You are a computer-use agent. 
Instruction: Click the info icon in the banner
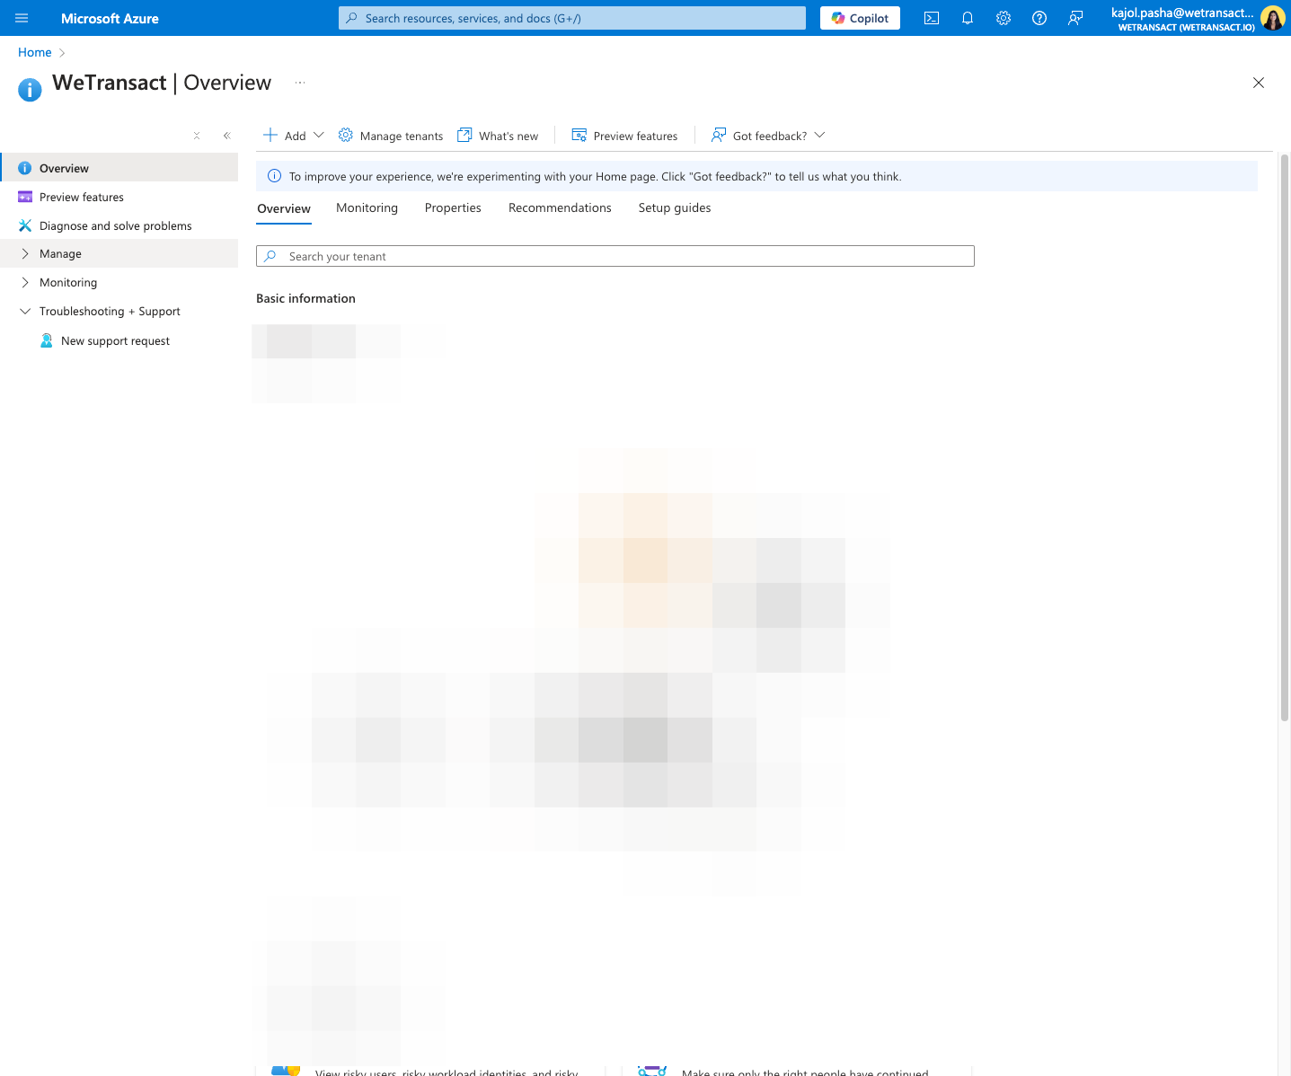[274, 176]
